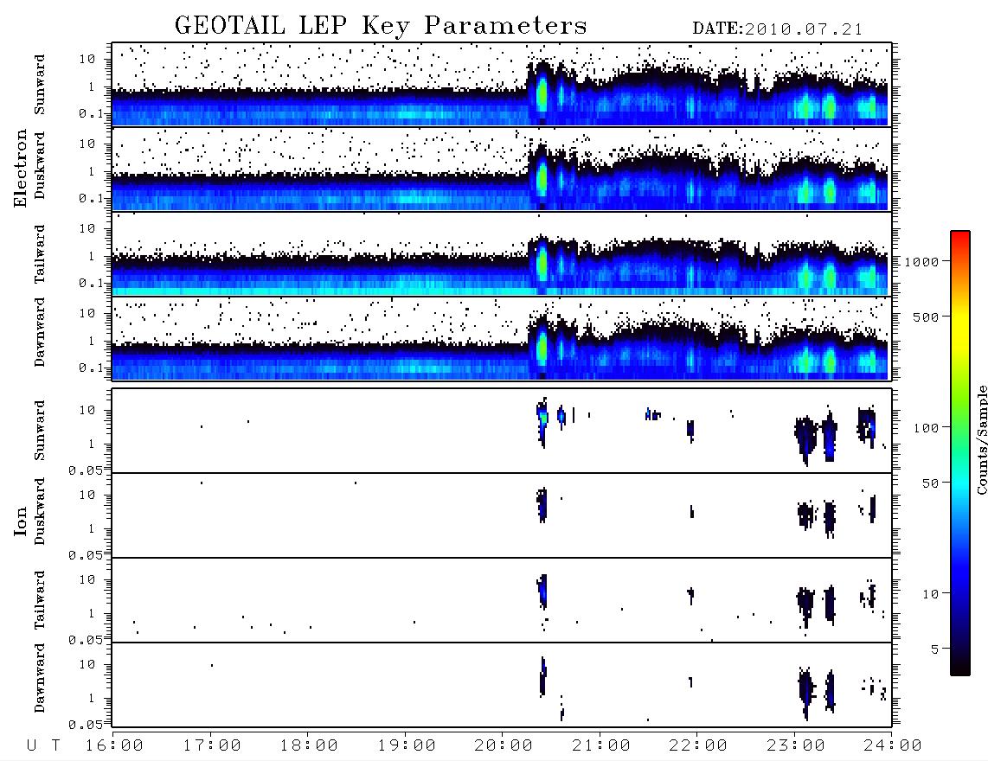Click the U T time axis label

[44, 745]
